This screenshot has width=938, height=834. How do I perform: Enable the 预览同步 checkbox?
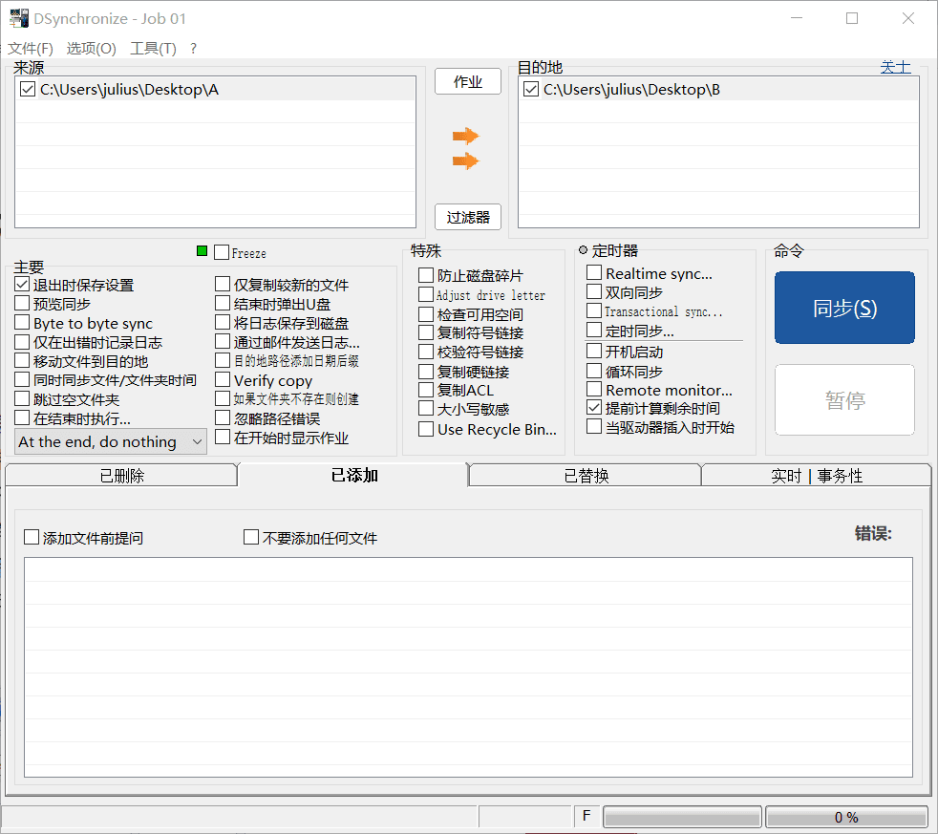point(21,304)
